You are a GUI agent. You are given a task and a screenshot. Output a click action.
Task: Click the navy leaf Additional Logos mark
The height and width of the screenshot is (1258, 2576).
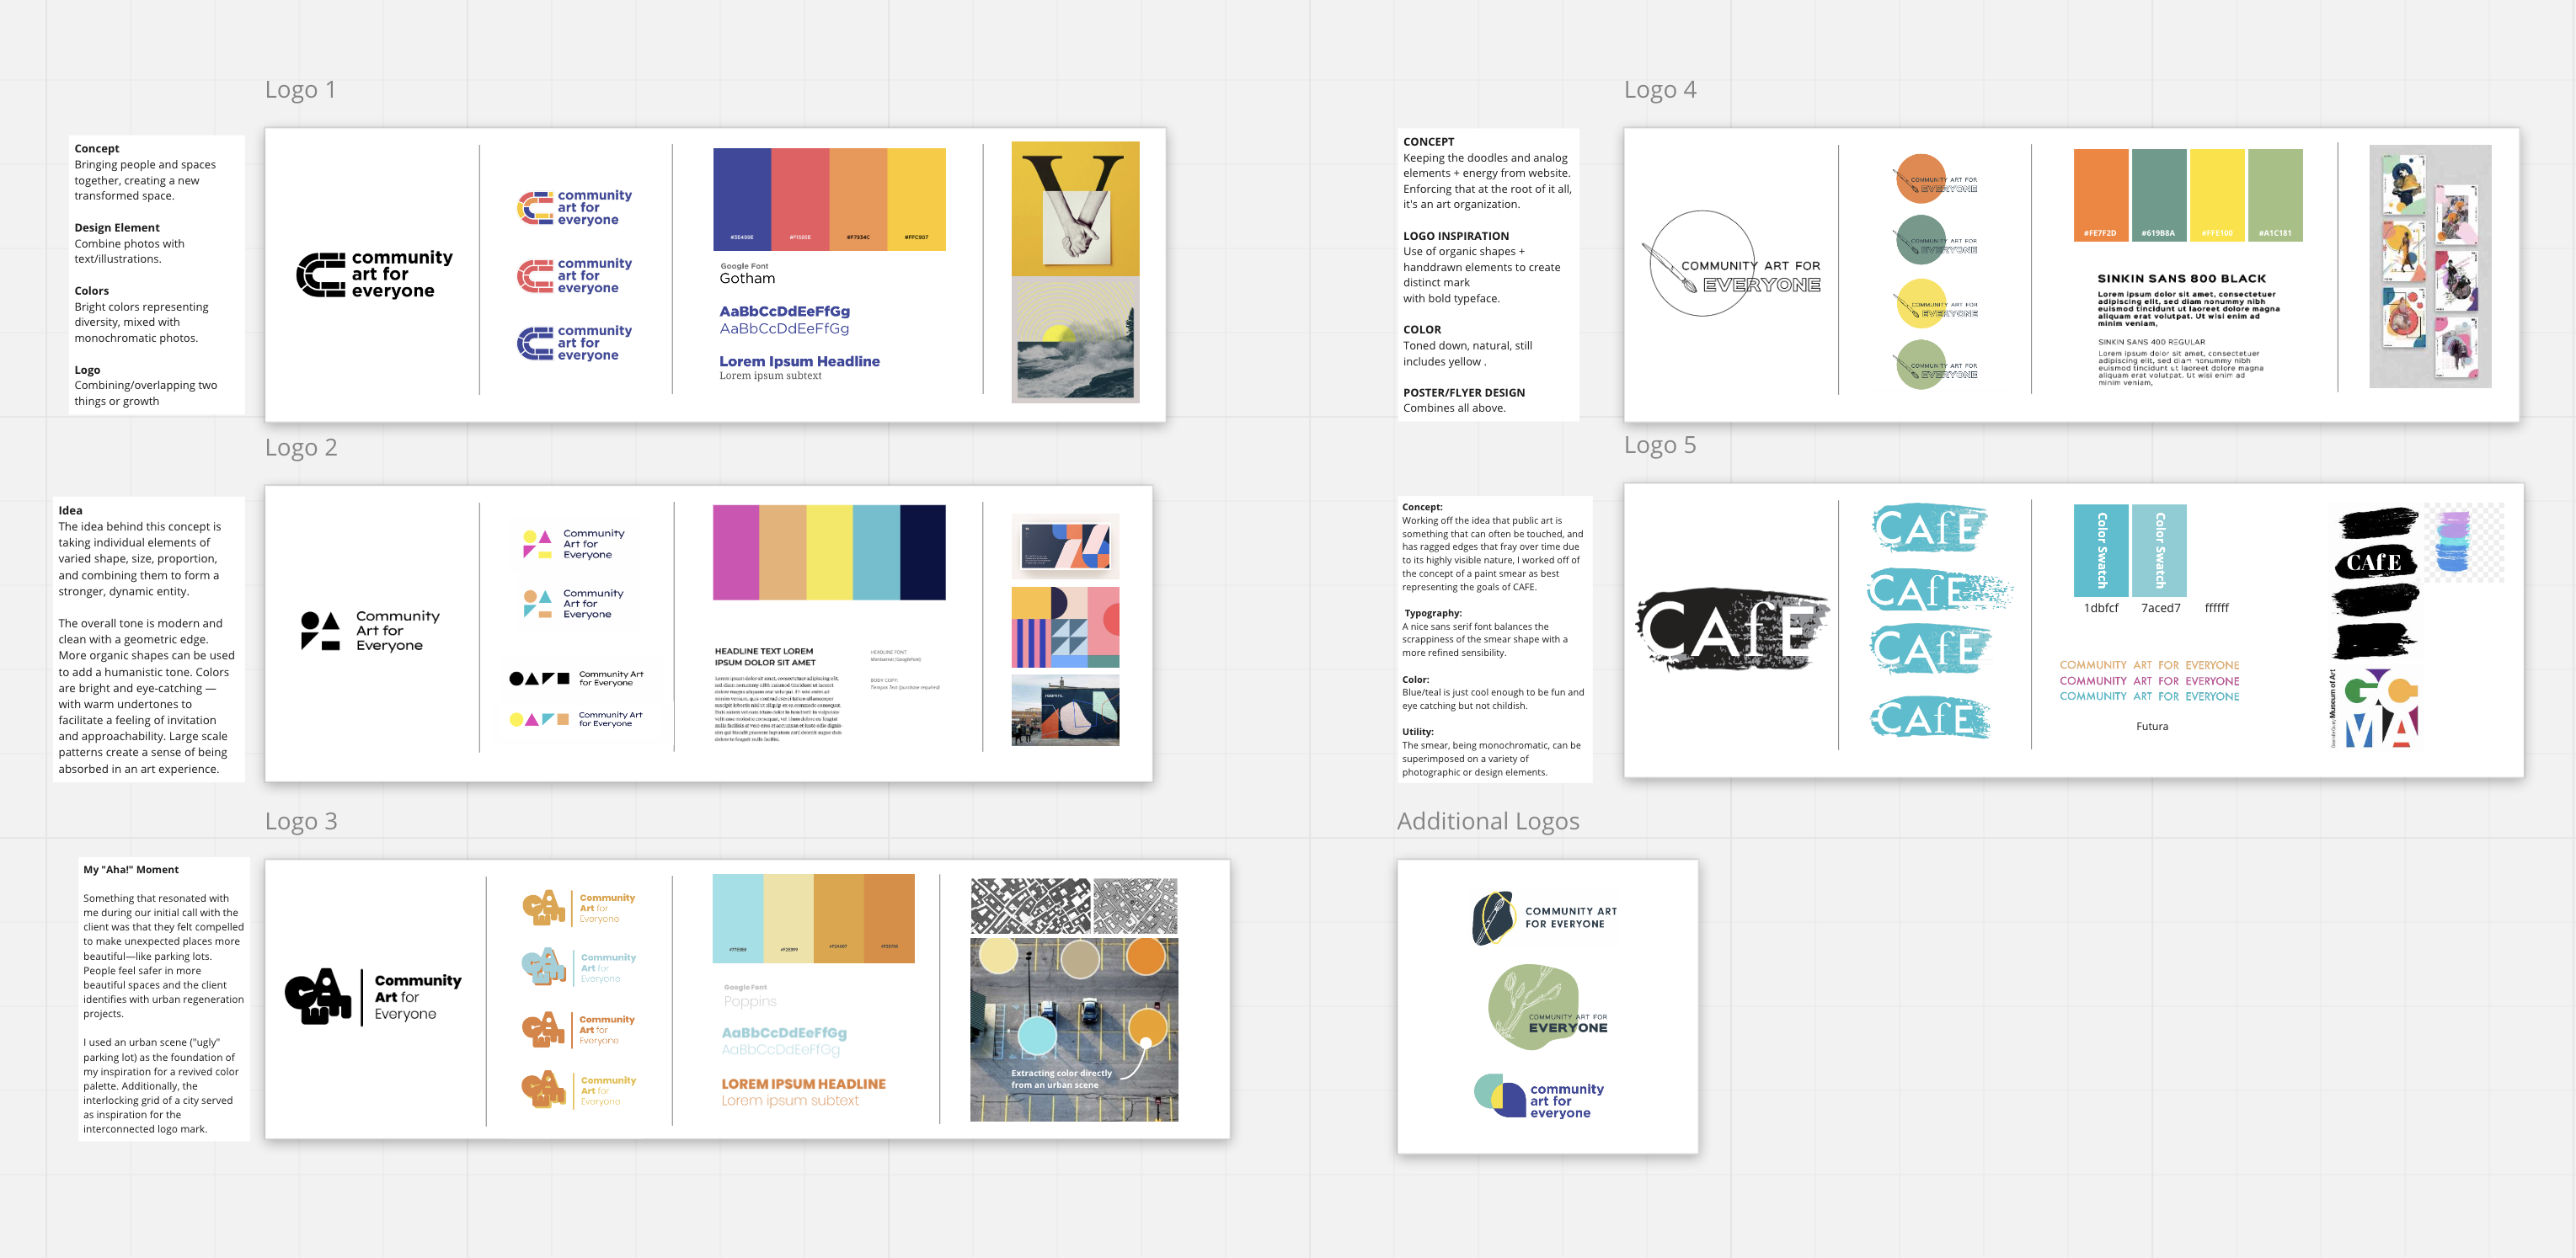pyautogui.click(x=1494, y=919)
